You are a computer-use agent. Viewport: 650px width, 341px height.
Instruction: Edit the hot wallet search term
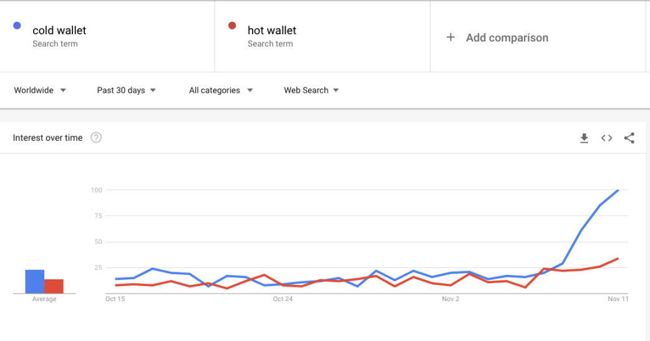coord(272,31)
